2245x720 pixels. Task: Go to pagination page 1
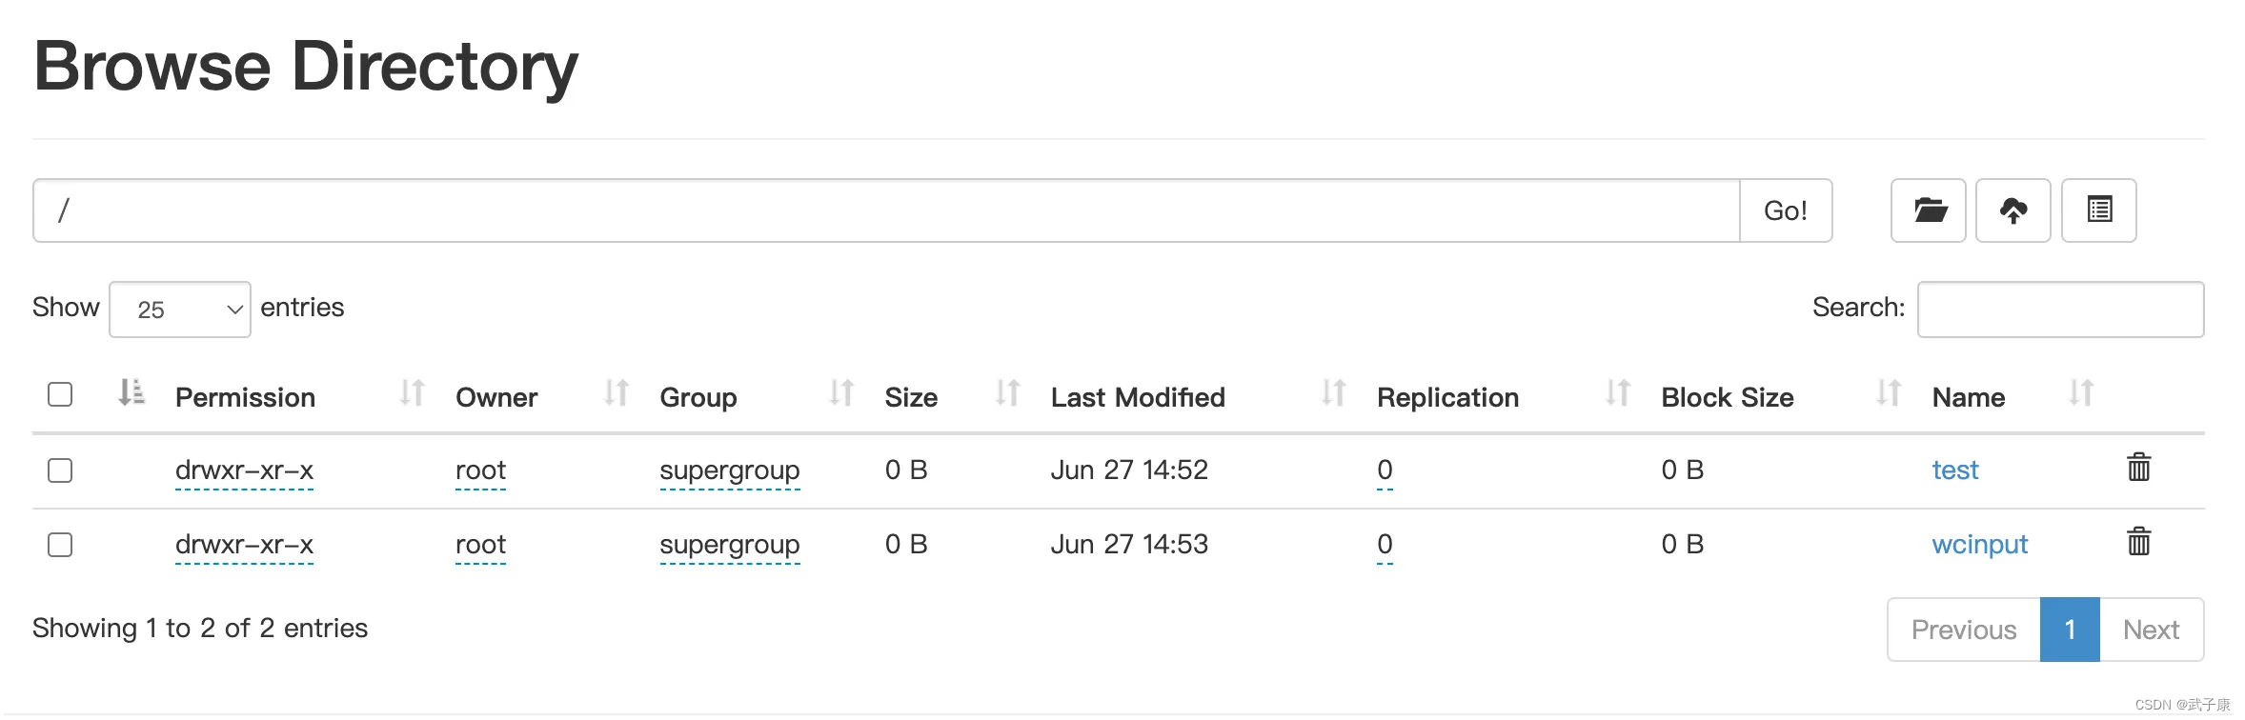tap(2070, 630)
